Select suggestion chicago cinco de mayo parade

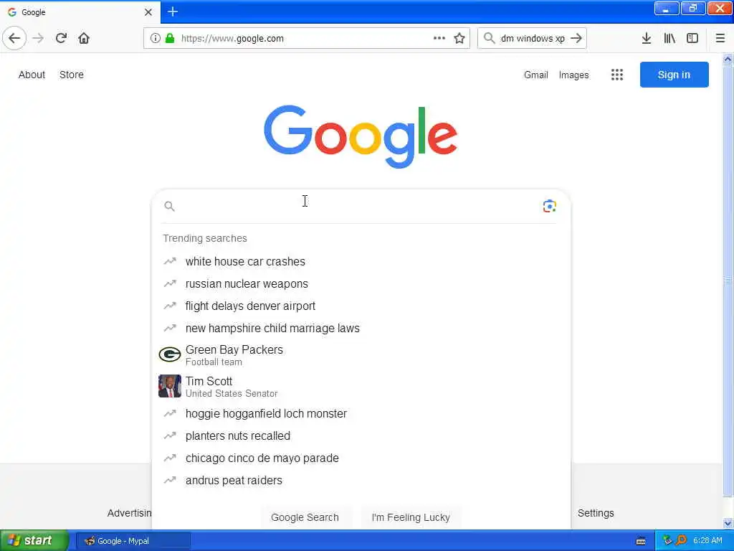coord(361,458)
